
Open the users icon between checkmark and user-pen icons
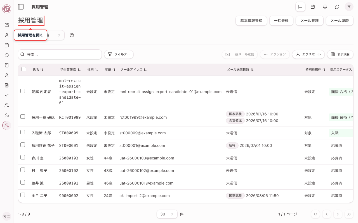(x=7, y=105)
